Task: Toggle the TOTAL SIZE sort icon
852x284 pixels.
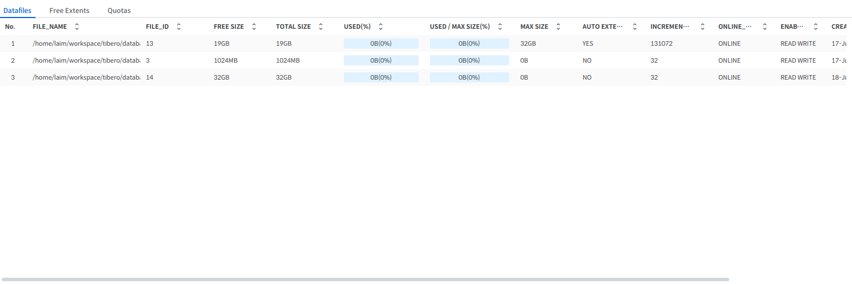Action: tap(321, 27)
